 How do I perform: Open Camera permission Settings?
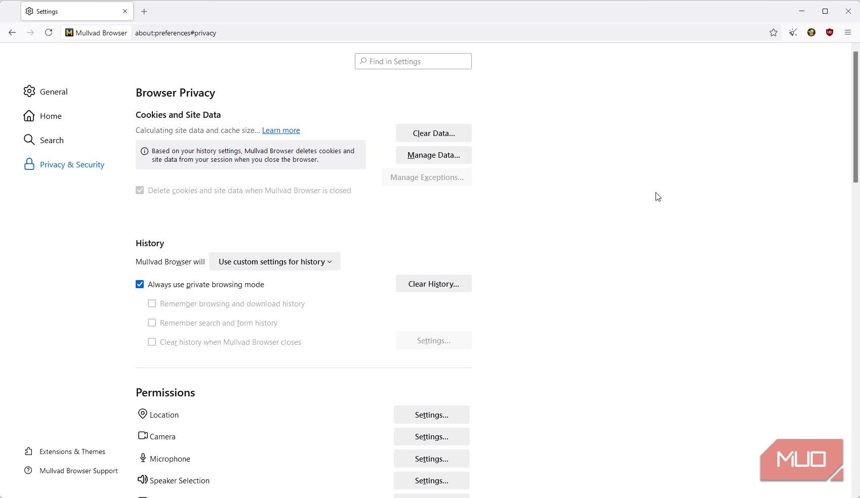(432, 436)
